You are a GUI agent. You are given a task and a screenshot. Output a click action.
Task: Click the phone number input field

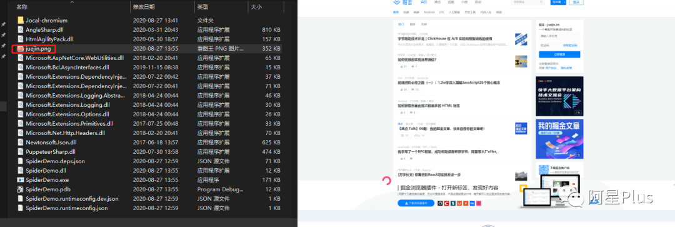(559, 36)
